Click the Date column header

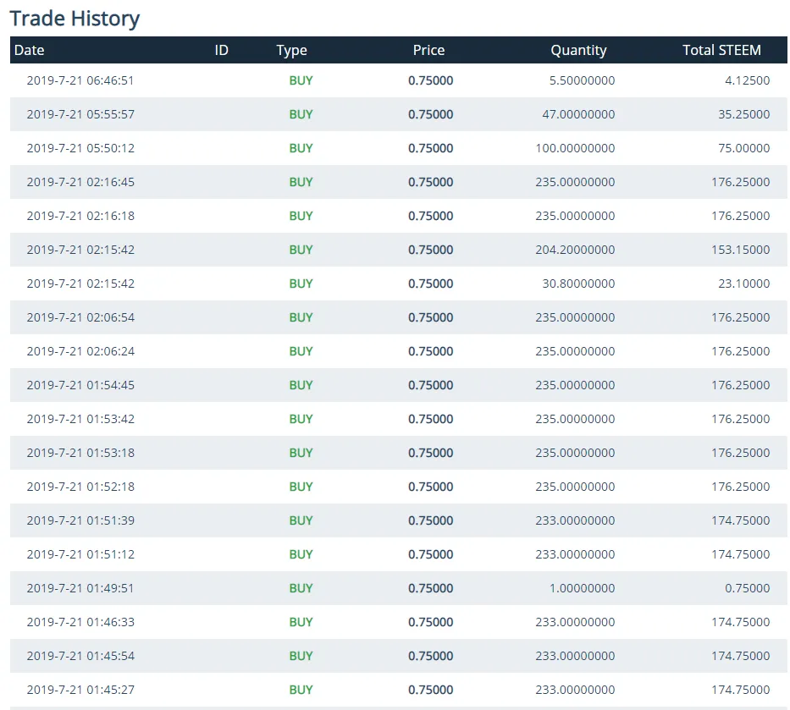(x=30, y=50)
